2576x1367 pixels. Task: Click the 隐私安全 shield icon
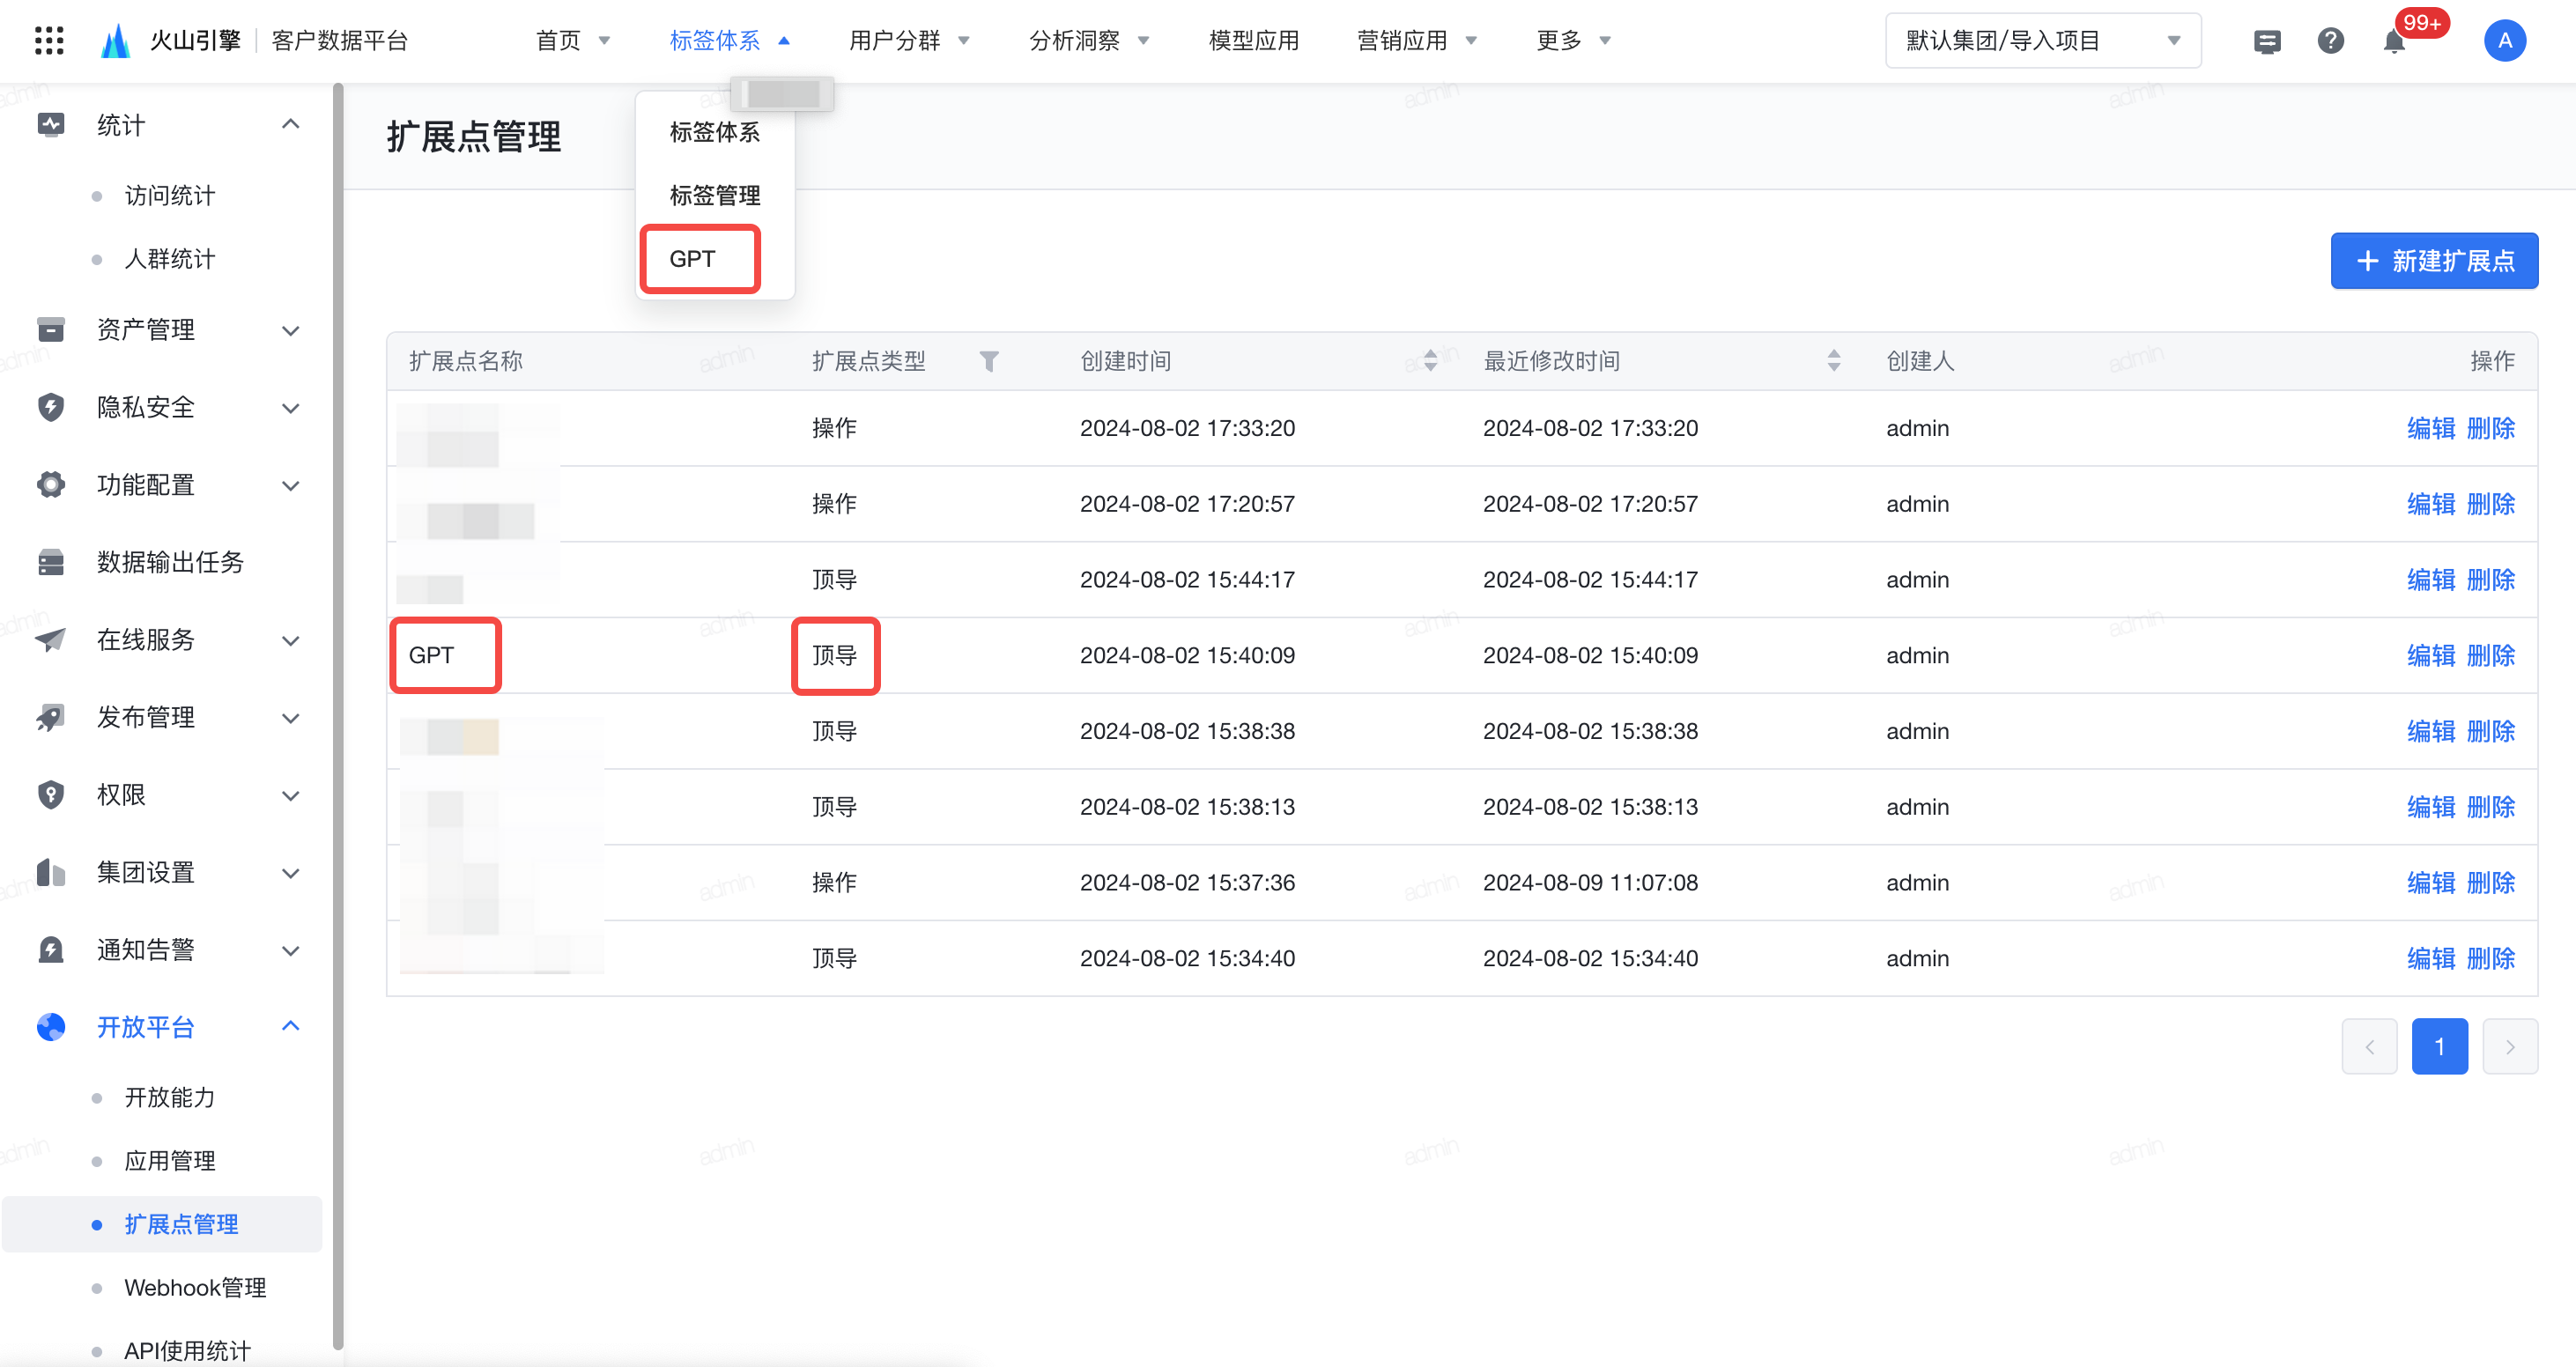(51, 407)
